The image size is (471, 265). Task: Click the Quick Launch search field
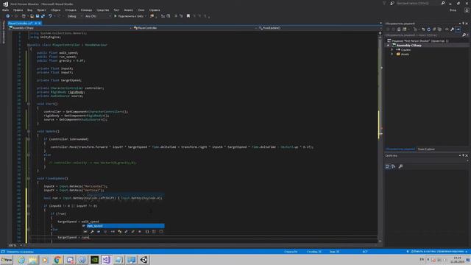(x=418, y=3)
